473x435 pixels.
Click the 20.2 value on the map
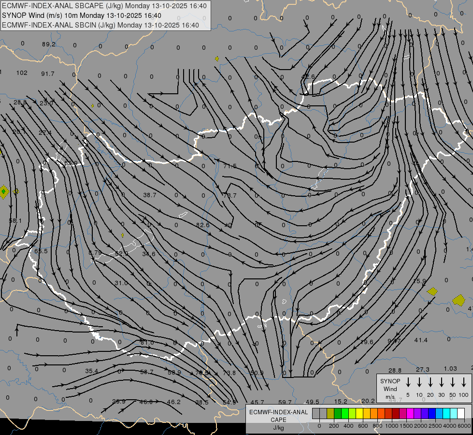click(368, 401)
